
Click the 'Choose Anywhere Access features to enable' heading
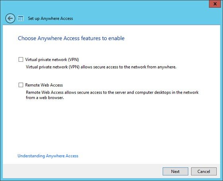[71, 38]
